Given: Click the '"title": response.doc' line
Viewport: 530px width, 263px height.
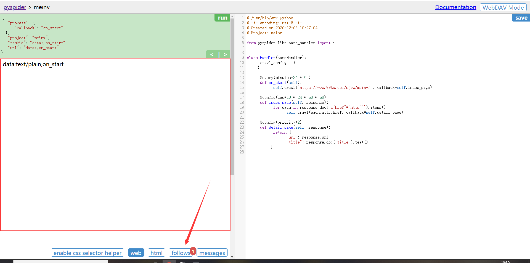Looking at the screenshot, I should pyautogui.click(x=328, y=142).
